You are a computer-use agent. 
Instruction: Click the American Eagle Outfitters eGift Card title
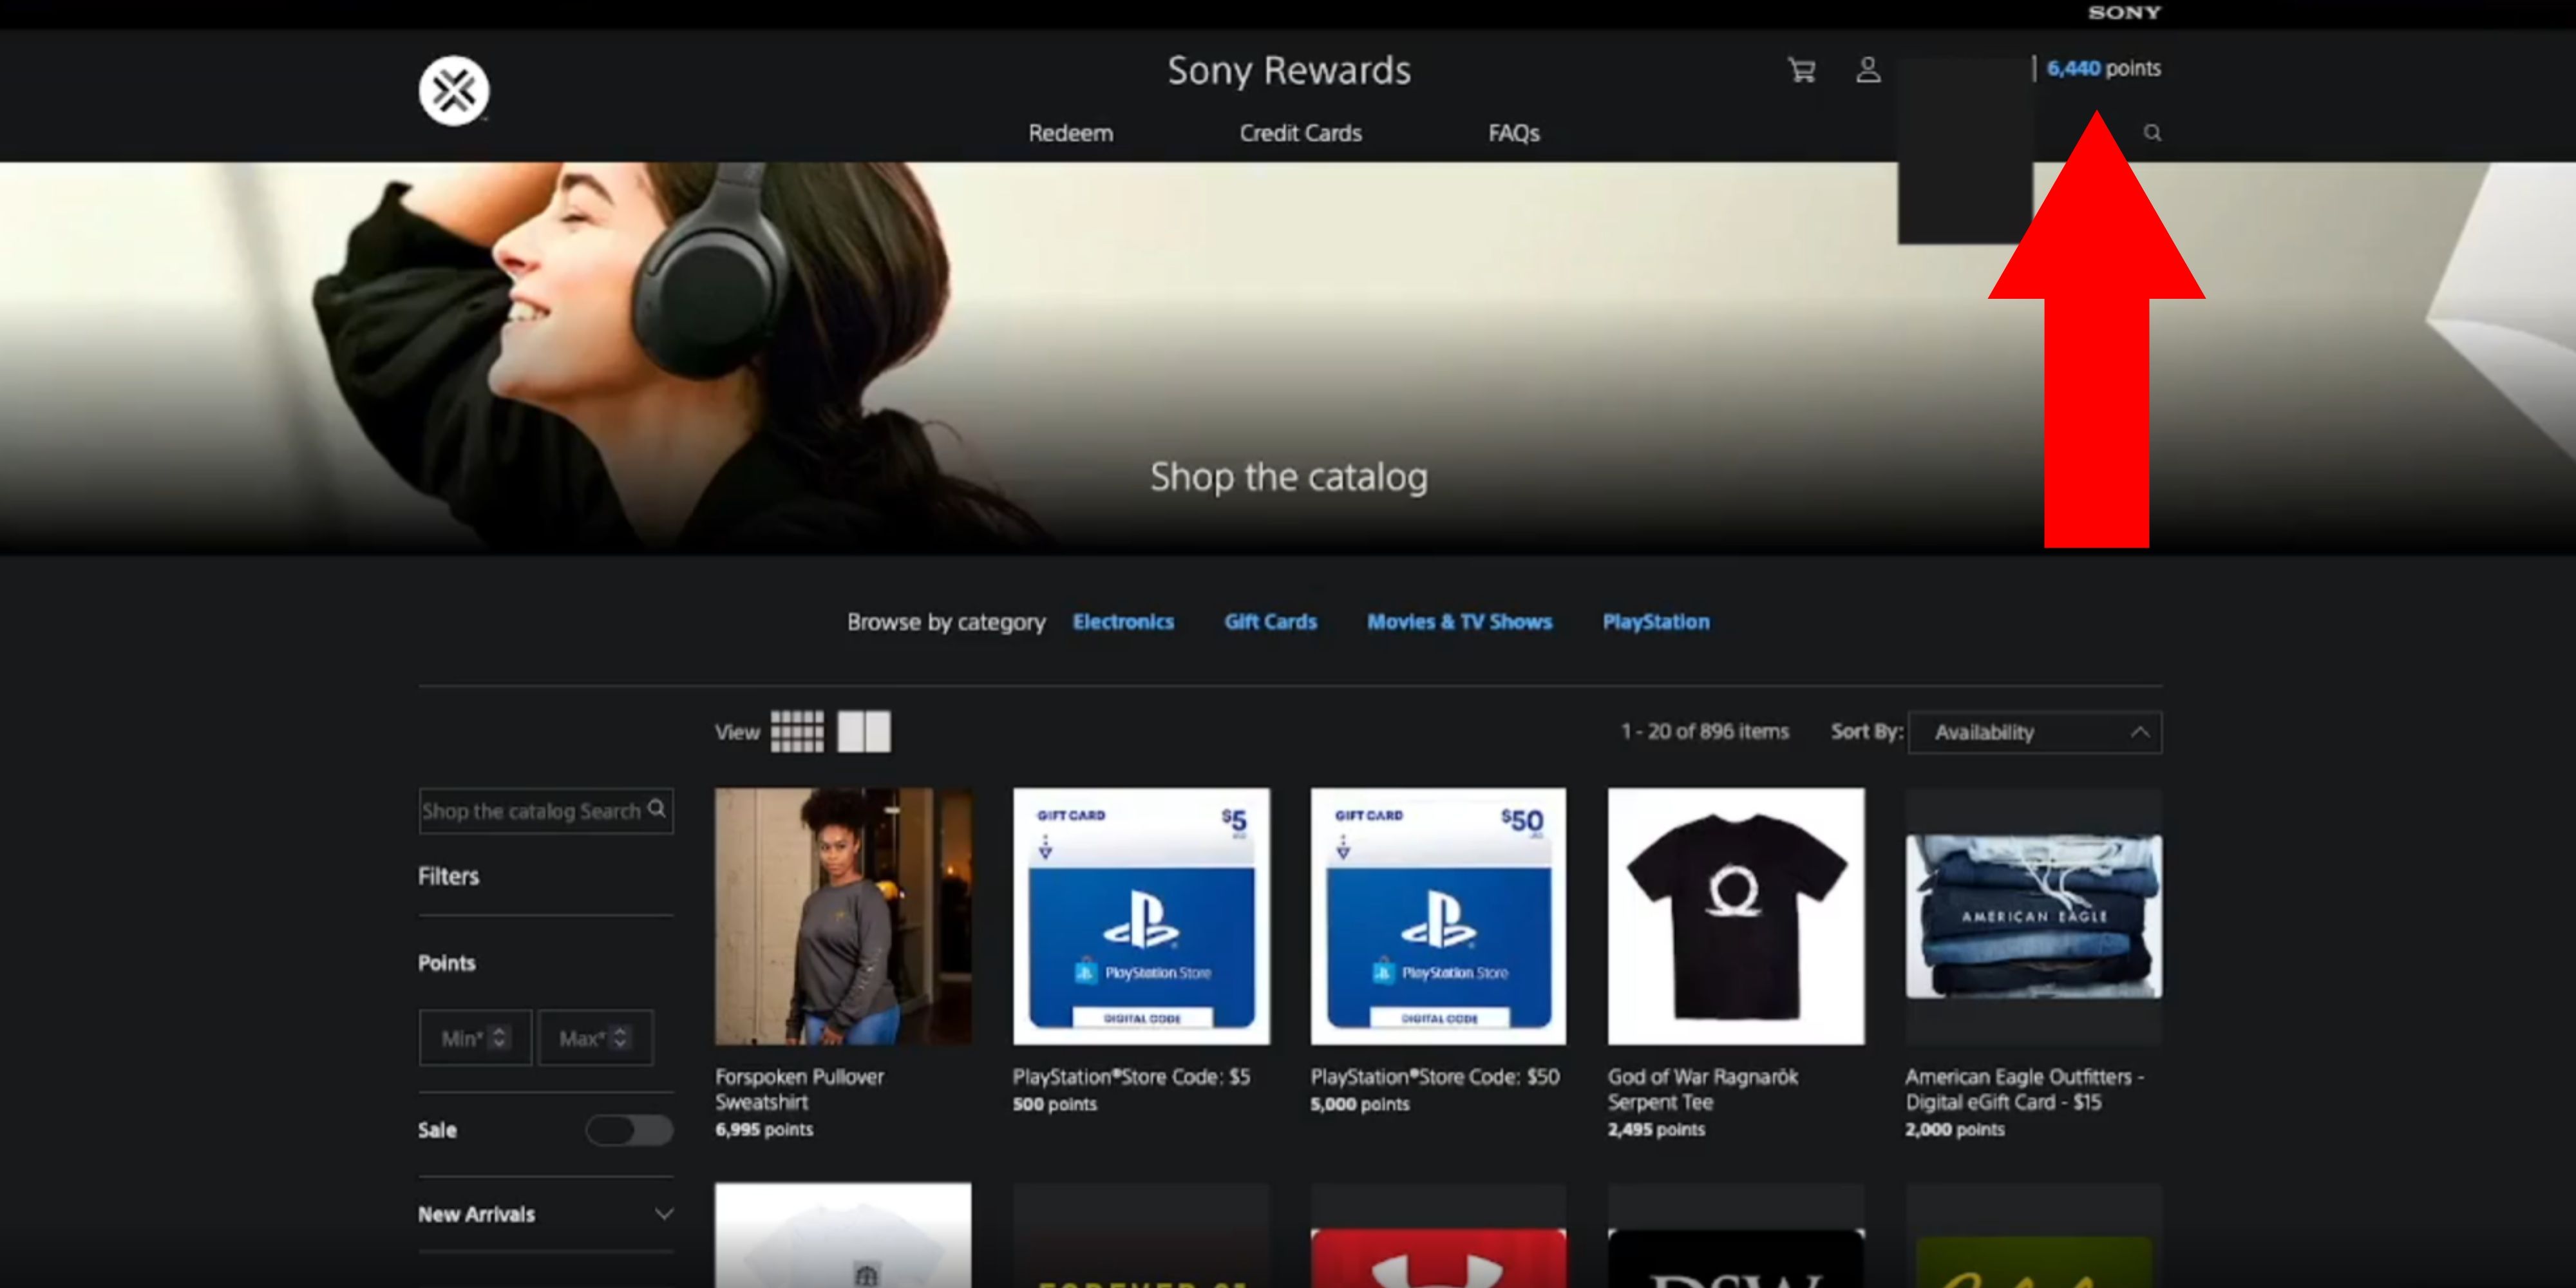point(2025,1089)
